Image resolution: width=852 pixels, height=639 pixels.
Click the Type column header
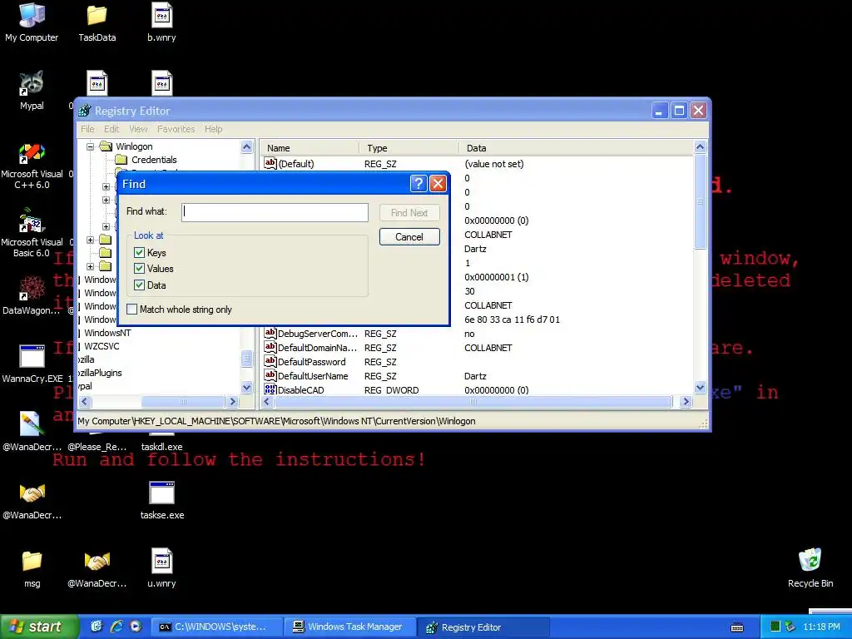pos(409,148)
